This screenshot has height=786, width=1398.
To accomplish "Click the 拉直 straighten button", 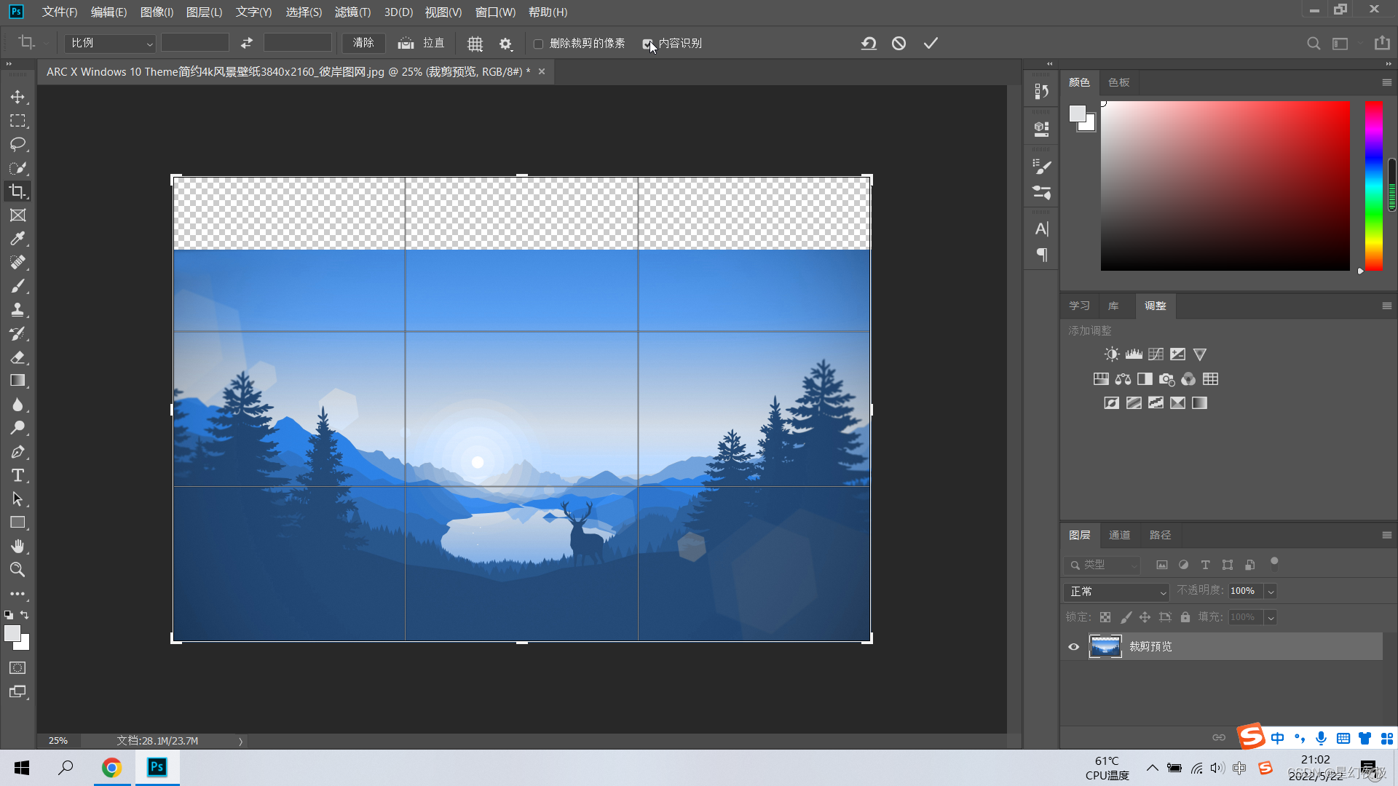I will click(x=422, y=43).
